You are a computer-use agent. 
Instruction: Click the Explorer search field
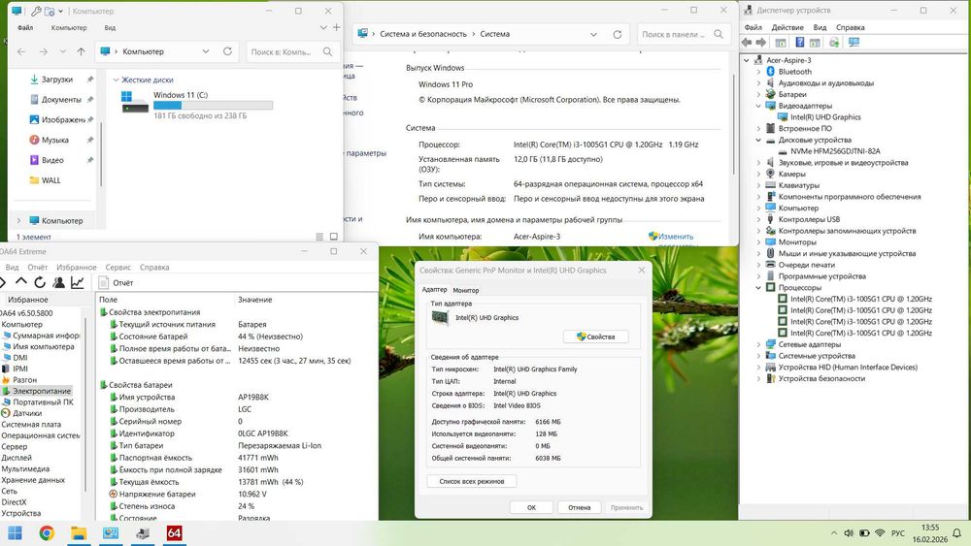[x=293, y=52]
